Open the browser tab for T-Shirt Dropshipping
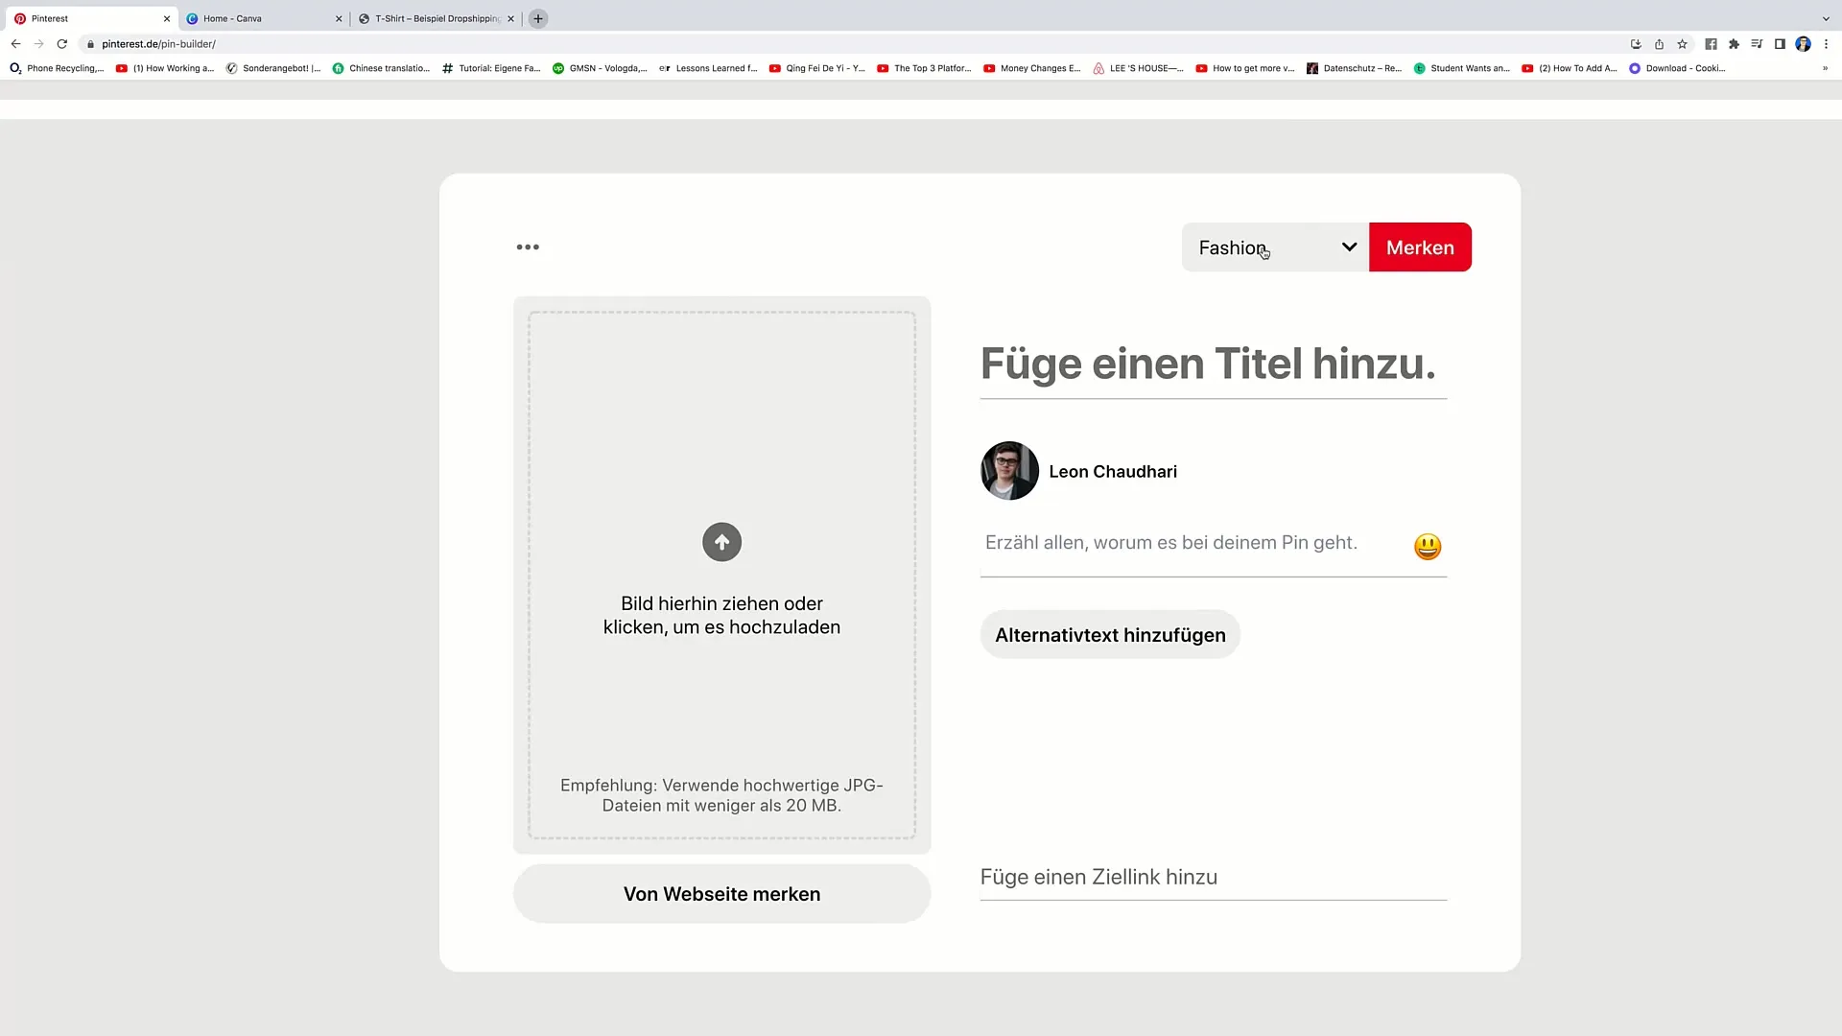 434,17
